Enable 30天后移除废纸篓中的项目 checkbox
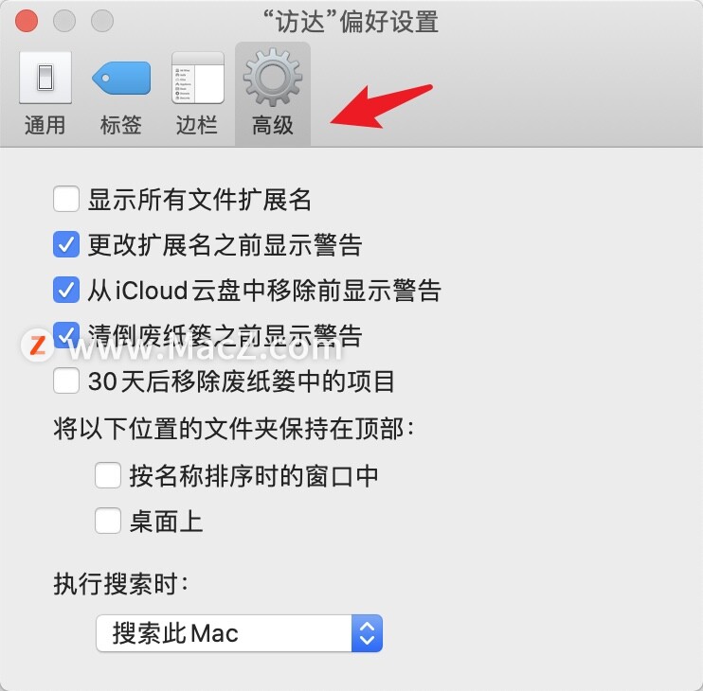Viewport: 703px width, 691px height. tap(66, 381)
